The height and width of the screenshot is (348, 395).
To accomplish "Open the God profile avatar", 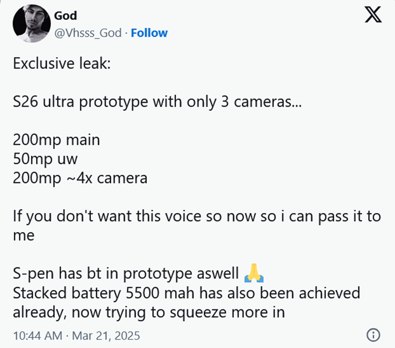I will click(32, 24).
